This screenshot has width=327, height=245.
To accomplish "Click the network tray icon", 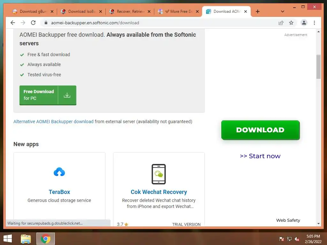I will (289, 239).
